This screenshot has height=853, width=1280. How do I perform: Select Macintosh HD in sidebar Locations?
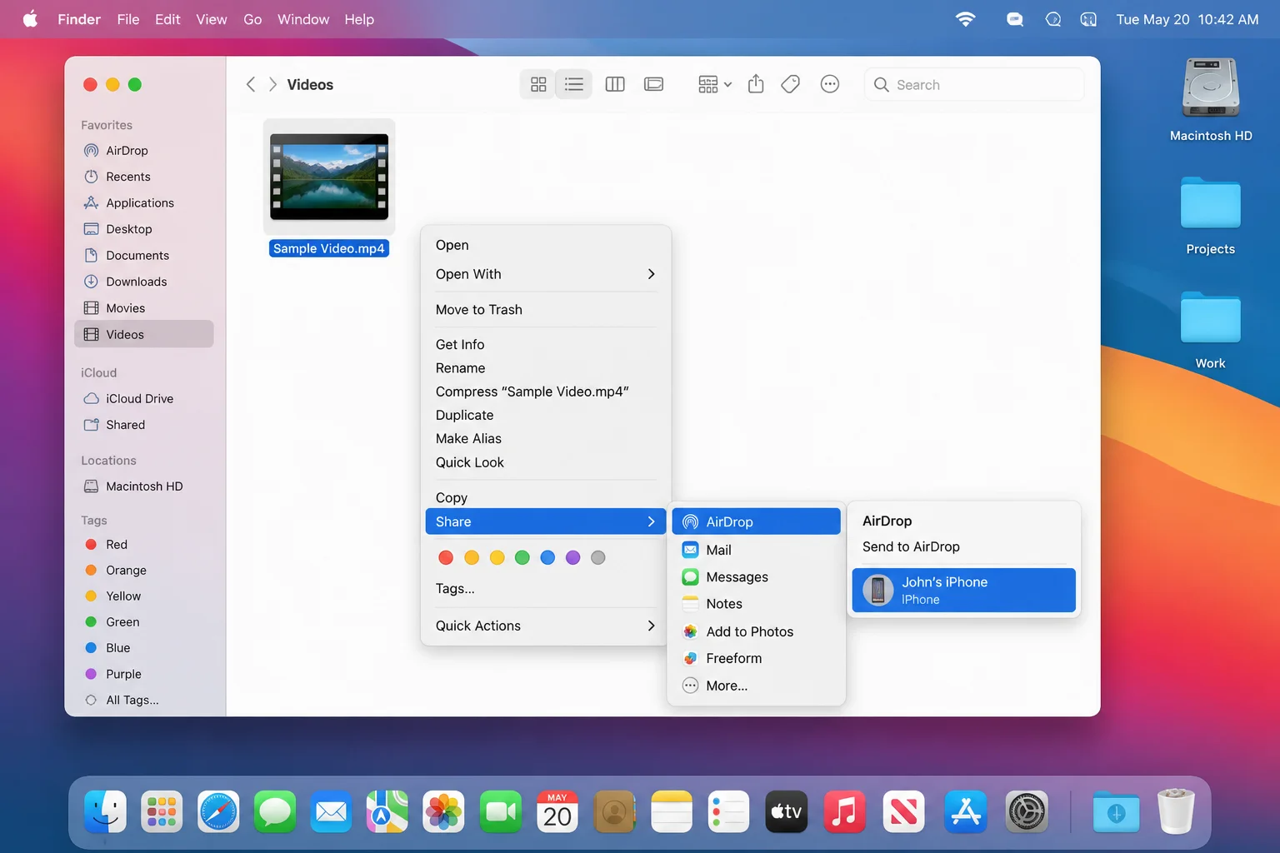143,486
